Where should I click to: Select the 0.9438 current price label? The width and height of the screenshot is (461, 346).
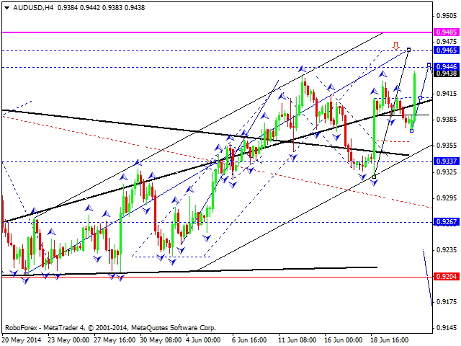447,74
